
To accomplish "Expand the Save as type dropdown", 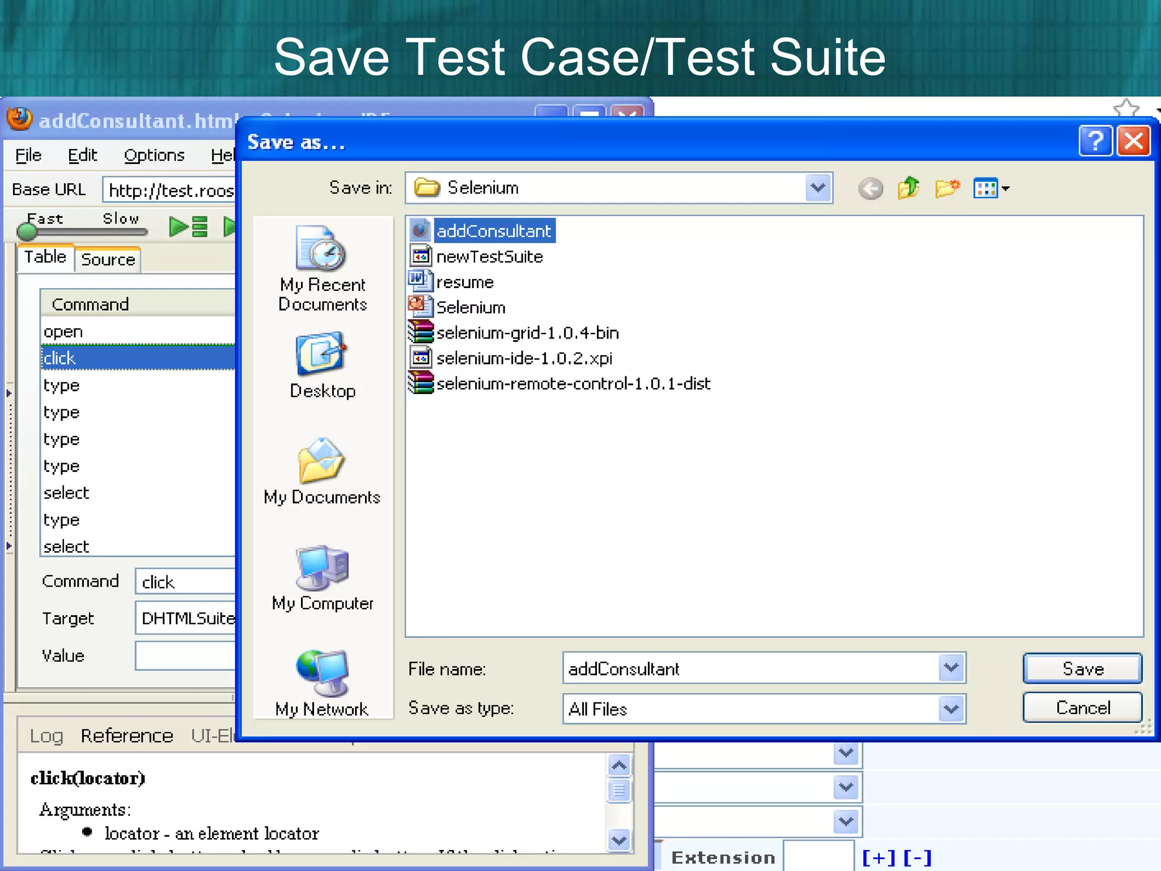I will point(951,709).
